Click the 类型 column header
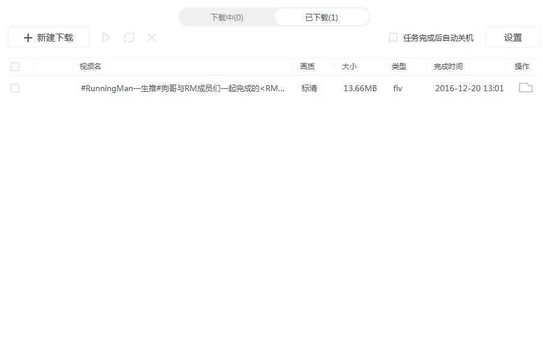Screen dimensions: 543x351 399,67
